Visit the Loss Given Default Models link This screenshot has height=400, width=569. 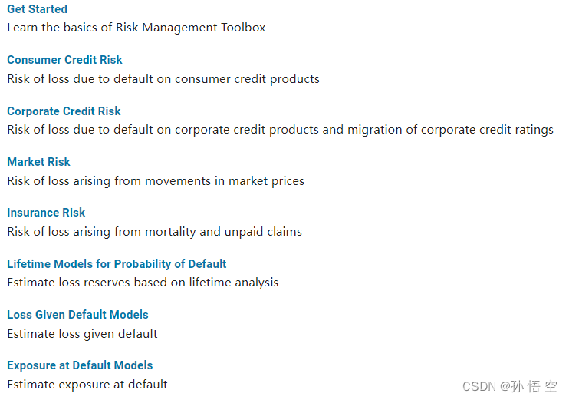tap(77, 315)
